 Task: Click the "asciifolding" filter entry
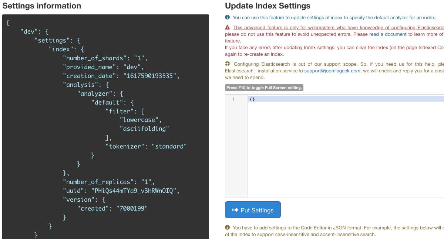coord(144,129)
